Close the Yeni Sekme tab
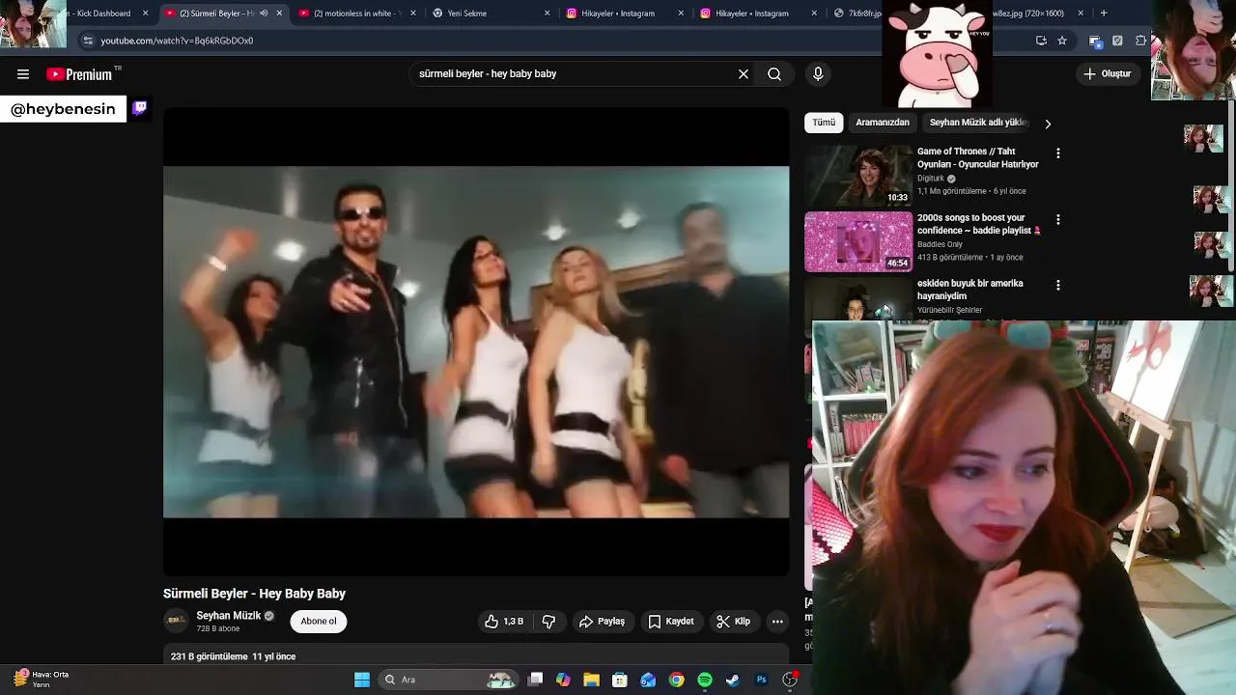The image size is (1236, 695). pyautogui.click(x=548, y=14)
